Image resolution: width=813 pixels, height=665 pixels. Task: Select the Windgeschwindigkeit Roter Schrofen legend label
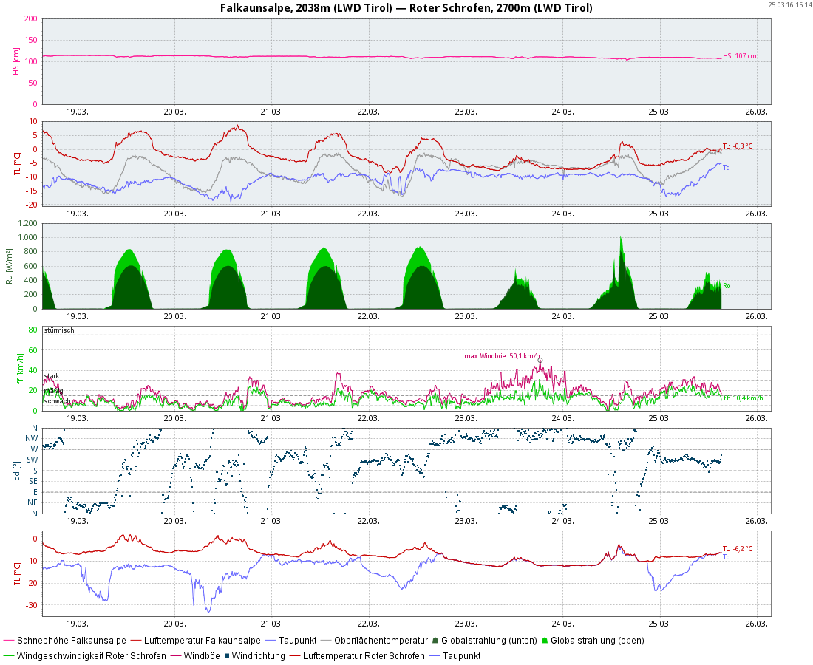coord(91,656)
